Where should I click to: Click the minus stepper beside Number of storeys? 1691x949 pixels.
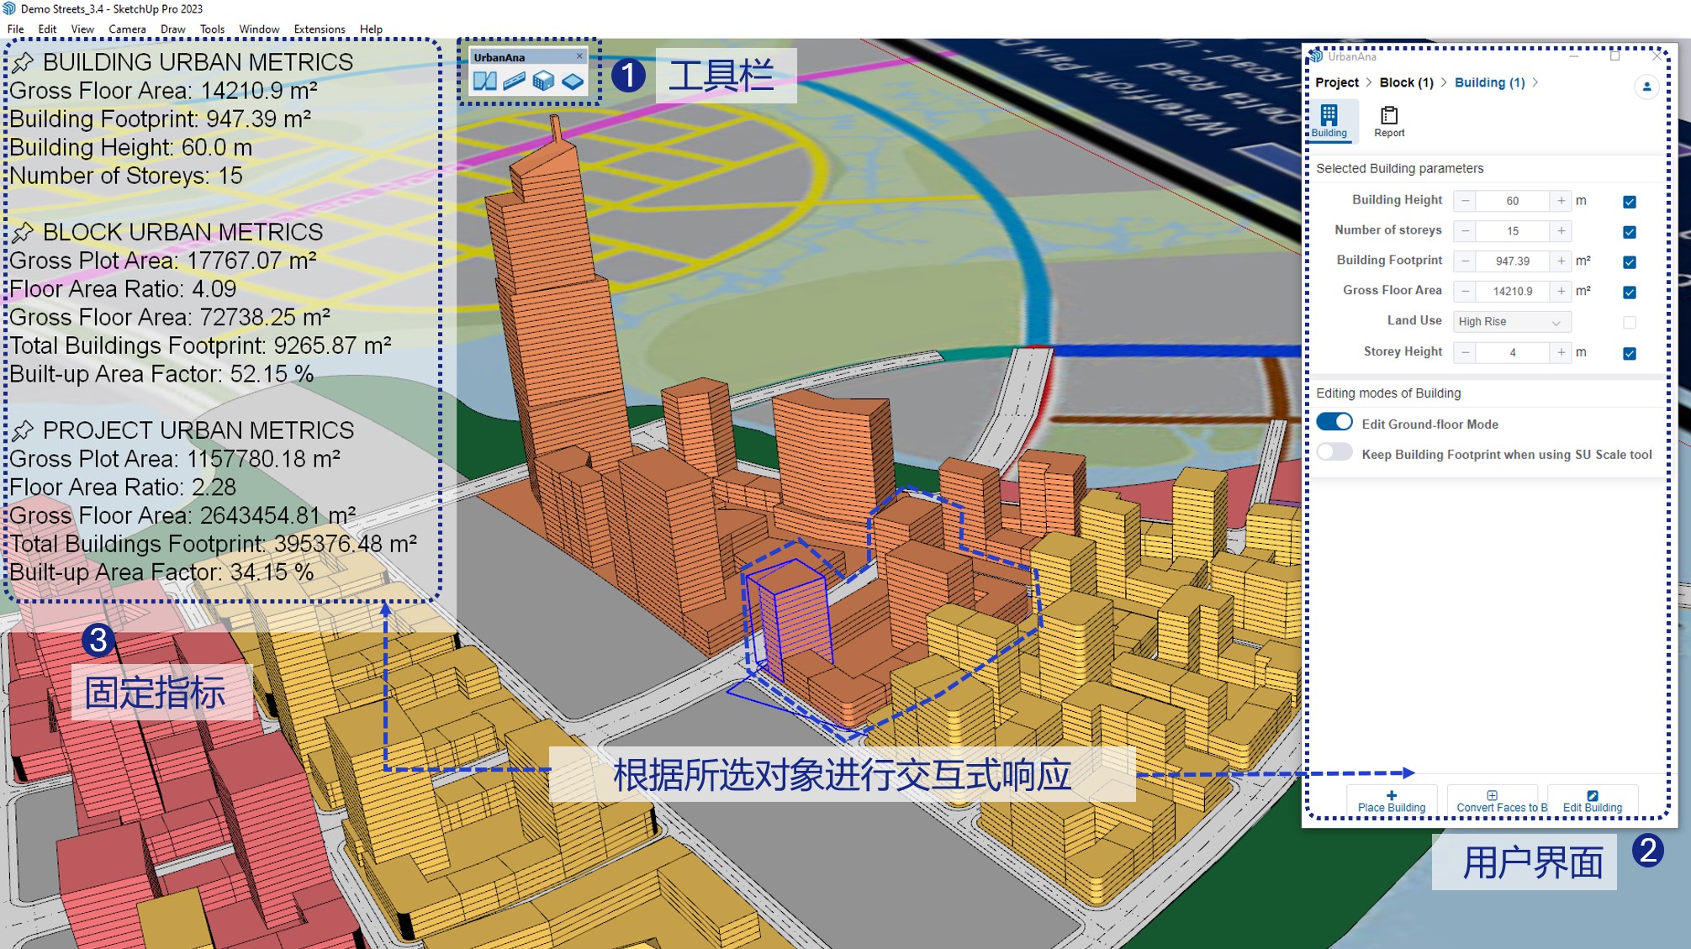click(x=1466, y=230)
